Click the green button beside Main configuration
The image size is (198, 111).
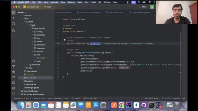pyautogui.click(x=152, y=7)
